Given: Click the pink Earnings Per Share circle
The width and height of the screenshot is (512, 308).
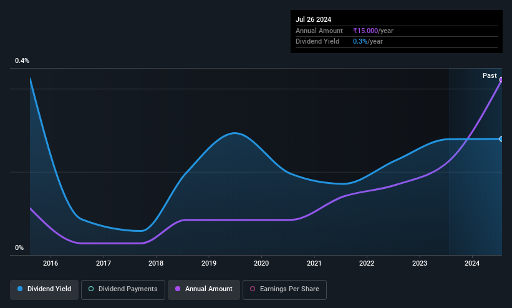Looking at the screenshot, I should point(253,289).
